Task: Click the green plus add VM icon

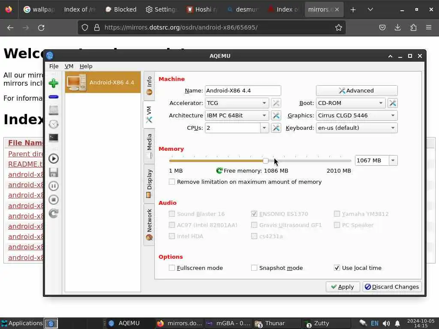Action: point(54,83)
